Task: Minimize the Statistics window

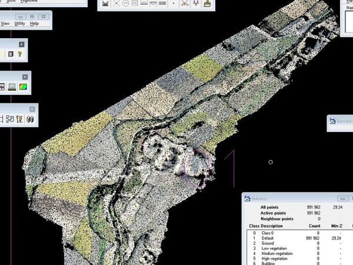Action: [342, 199]
